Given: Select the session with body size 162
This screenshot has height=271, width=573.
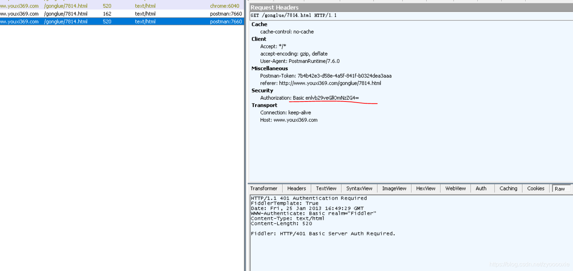Looking at the screenshot, I should pyautogui.click(x=122, y=14).
